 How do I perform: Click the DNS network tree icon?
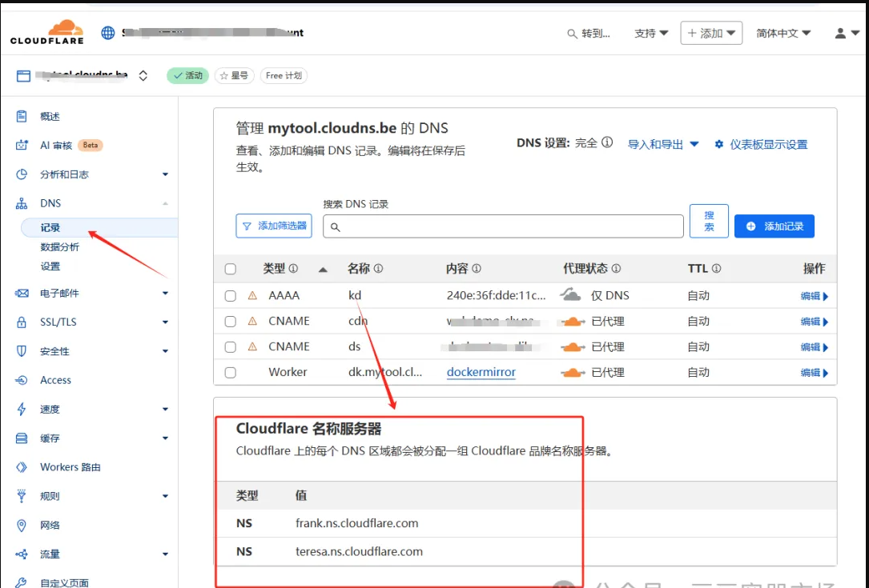pyautogui.click(x=22, y=203)
